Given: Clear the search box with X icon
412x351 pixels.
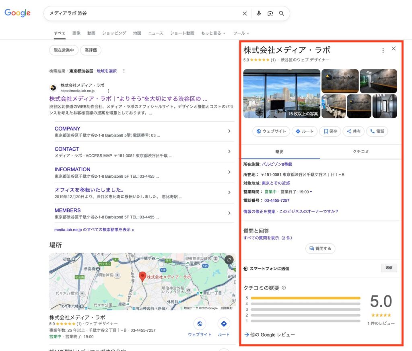Looking at the screenshot, I should 245,13.
